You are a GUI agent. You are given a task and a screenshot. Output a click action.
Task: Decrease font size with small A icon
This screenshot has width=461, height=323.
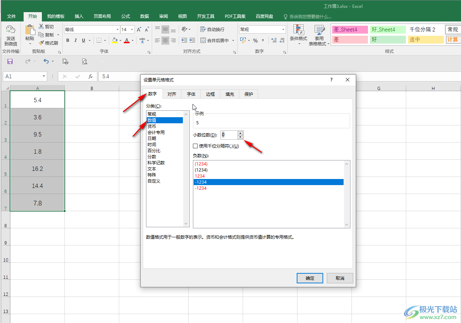[x=147, y=30]
